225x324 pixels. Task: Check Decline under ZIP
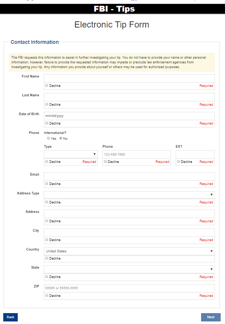coord(47,295)
